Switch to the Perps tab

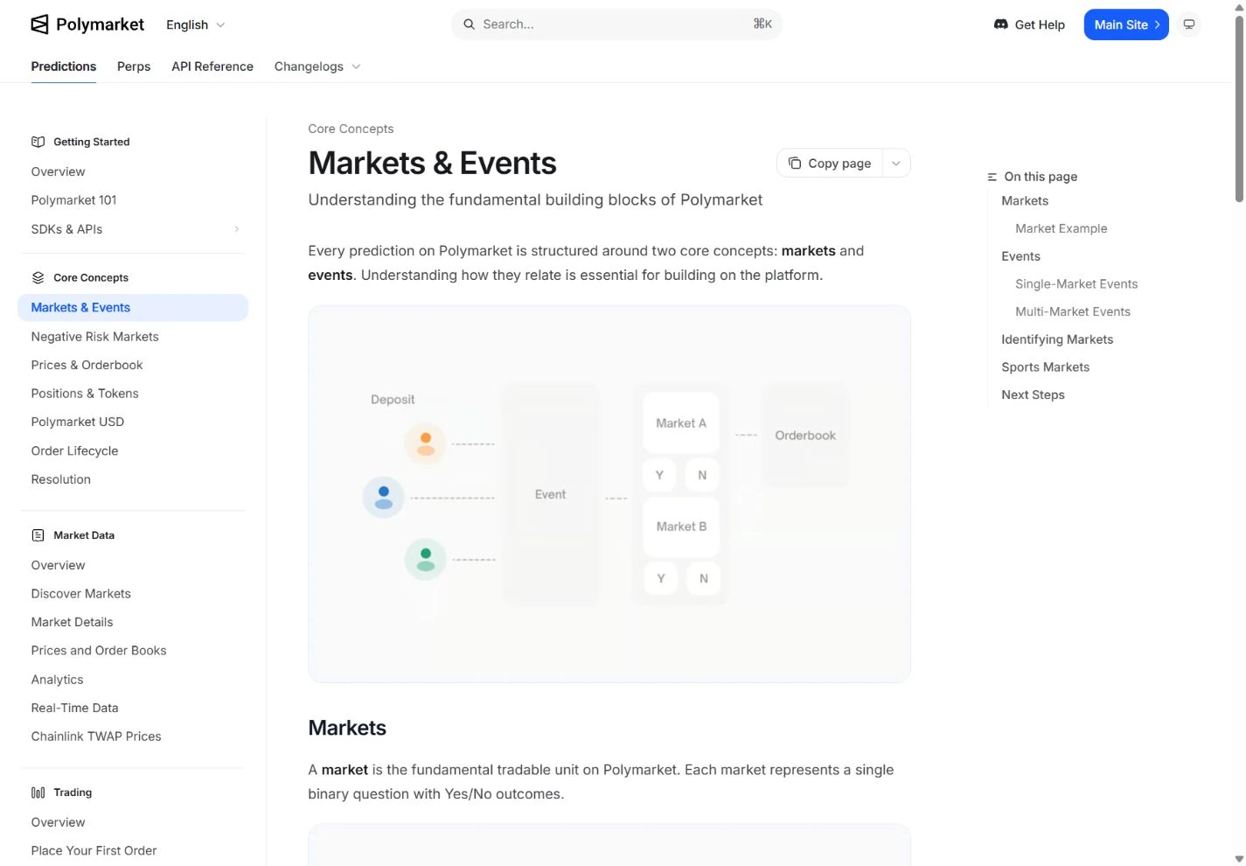click(x=134, y=66)
